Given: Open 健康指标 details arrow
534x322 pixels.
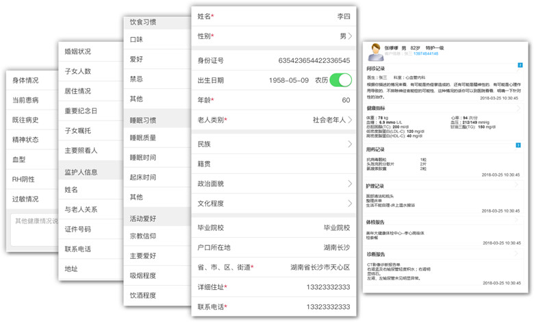Looking at the screenshot, I should (518, 108).
